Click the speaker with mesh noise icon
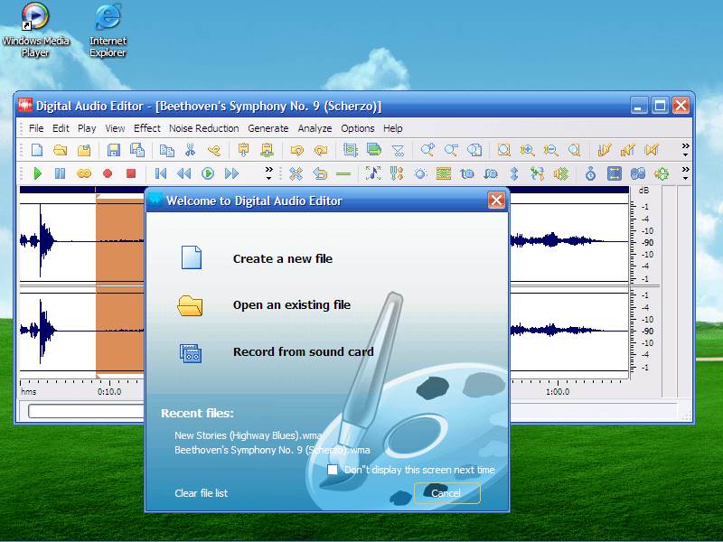Image resolution: width=723 pixels, height=542 pixels. pyautogui.click(x=560, y=173)
